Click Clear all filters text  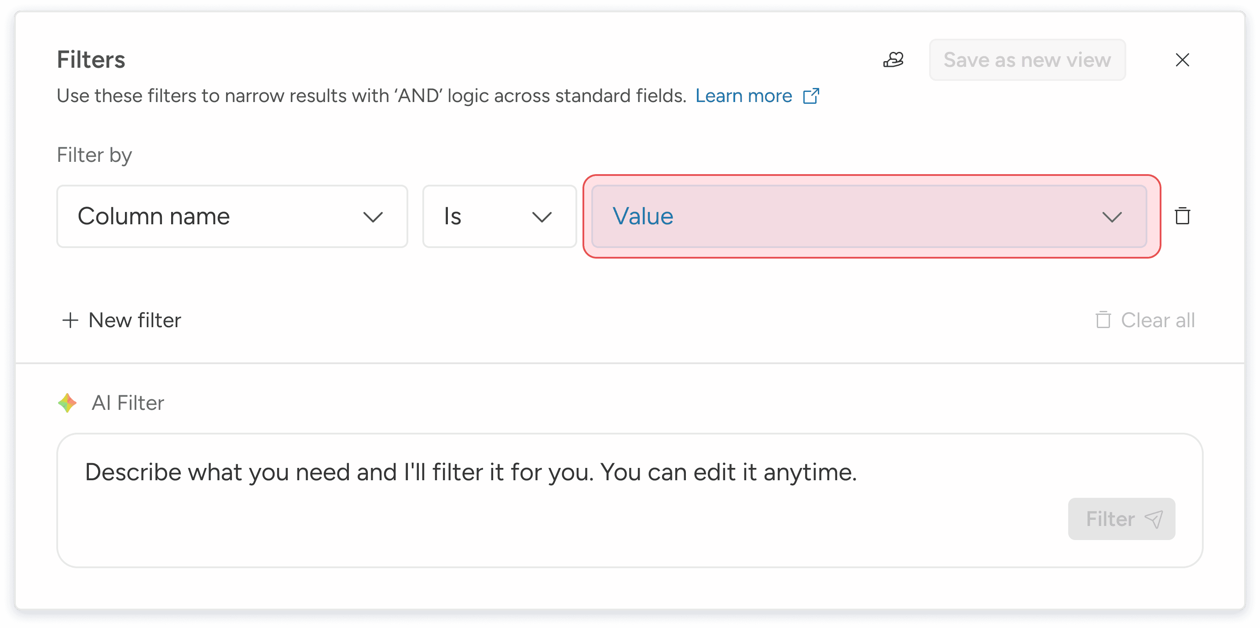coord(1158,320)
